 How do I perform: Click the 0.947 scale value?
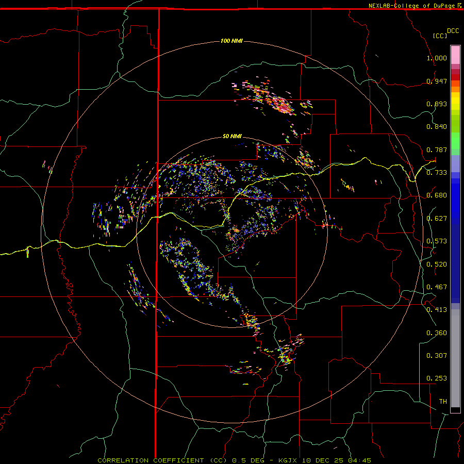(x=437, y=81)
